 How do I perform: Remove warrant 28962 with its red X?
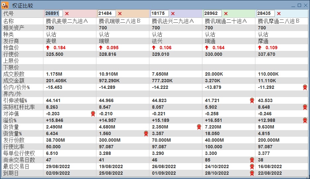pyautogui.click(x=226, y=14)
